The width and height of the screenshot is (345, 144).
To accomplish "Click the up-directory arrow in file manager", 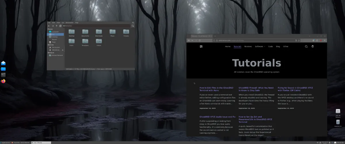I will click(57, 26).
